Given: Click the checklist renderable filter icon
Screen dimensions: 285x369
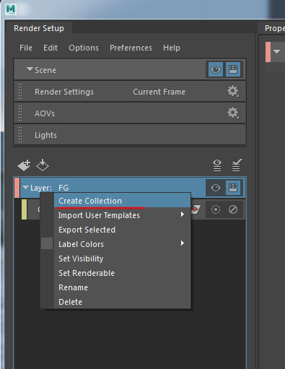Looking at the screenshot, I should (237, 165).
